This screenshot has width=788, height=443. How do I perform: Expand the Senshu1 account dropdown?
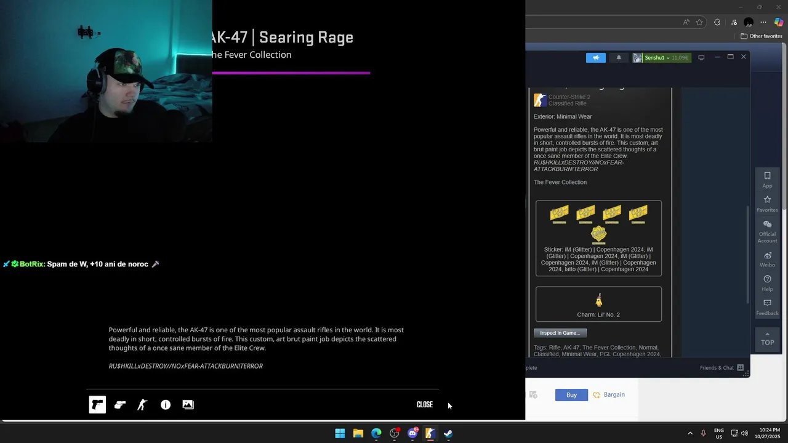point(667,58)
